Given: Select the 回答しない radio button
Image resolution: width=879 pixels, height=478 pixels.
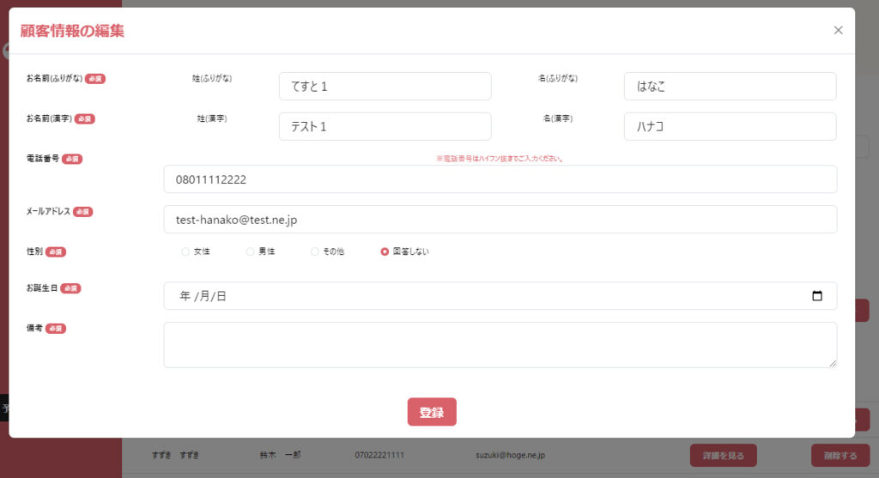Looking at the screenshot, I should (385, 251).
